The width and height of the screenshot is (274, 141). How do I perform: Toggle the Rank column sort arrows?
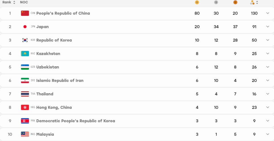14,3
